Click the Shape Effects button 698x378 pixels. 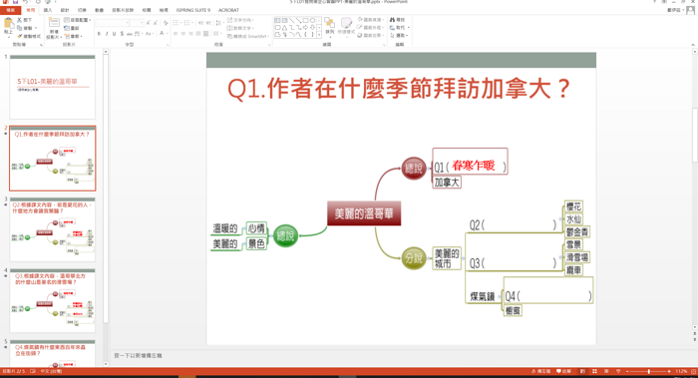click(370, 35)
